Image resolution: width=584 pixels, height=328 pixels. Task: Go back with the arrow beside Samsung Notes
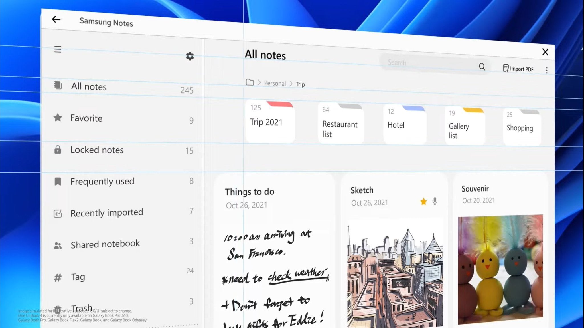point(56,19)
